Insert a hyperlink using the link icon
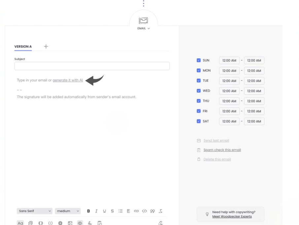The image size is (299, 225). pyautogui.click(x=136, y=211)
